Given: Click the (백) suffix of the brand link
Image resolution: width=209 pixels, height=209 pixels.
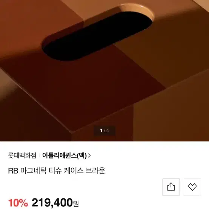Looking at the screenshot, I should tap(82, 155).
